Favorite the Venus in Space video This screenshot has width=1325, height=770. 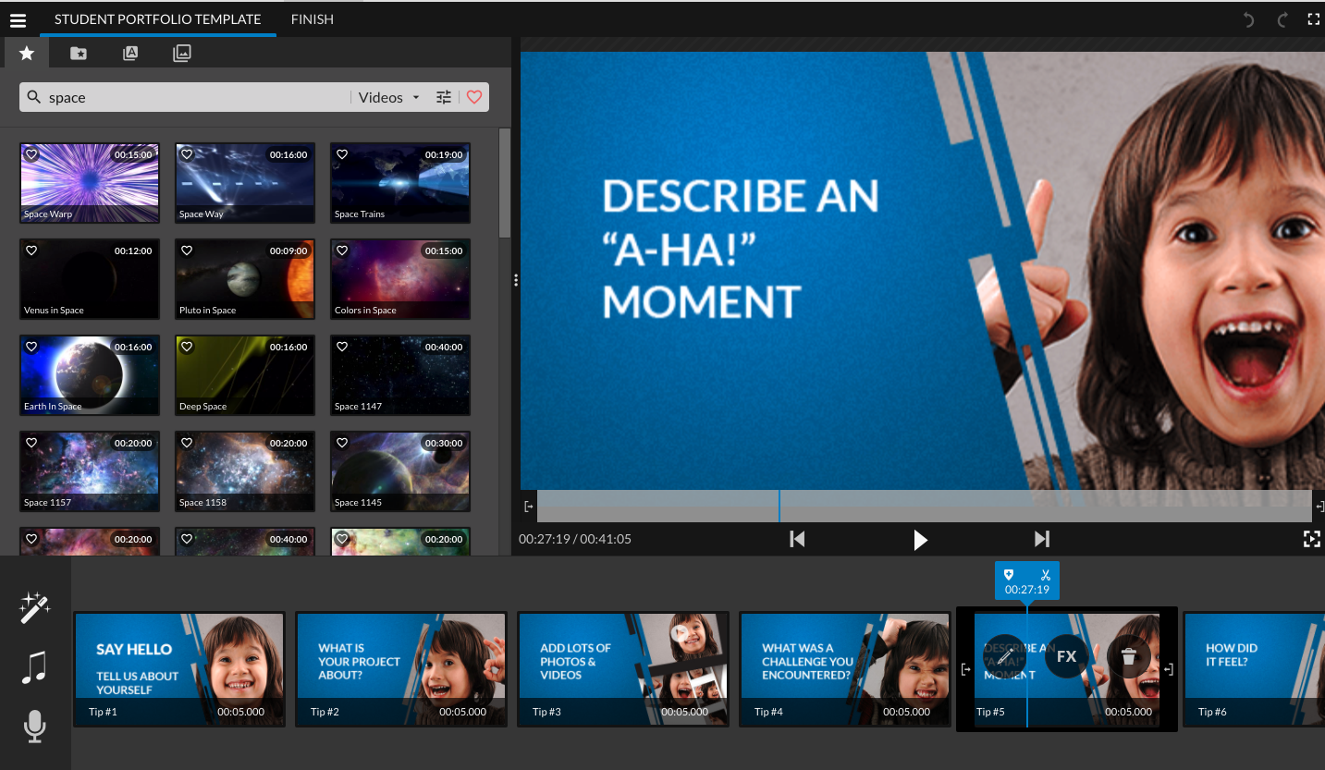tap(31, 251)
